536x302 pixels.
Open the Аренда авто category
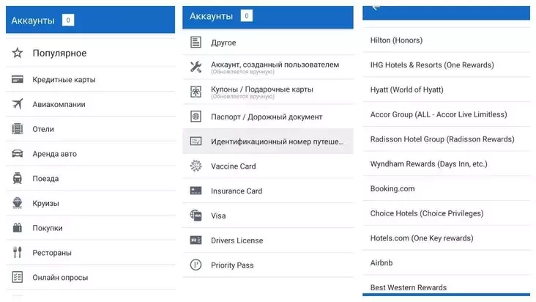tap(91, 153)
